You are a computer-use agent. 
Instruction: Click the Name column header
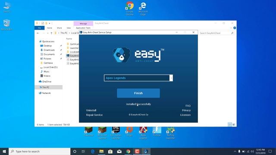69,39
